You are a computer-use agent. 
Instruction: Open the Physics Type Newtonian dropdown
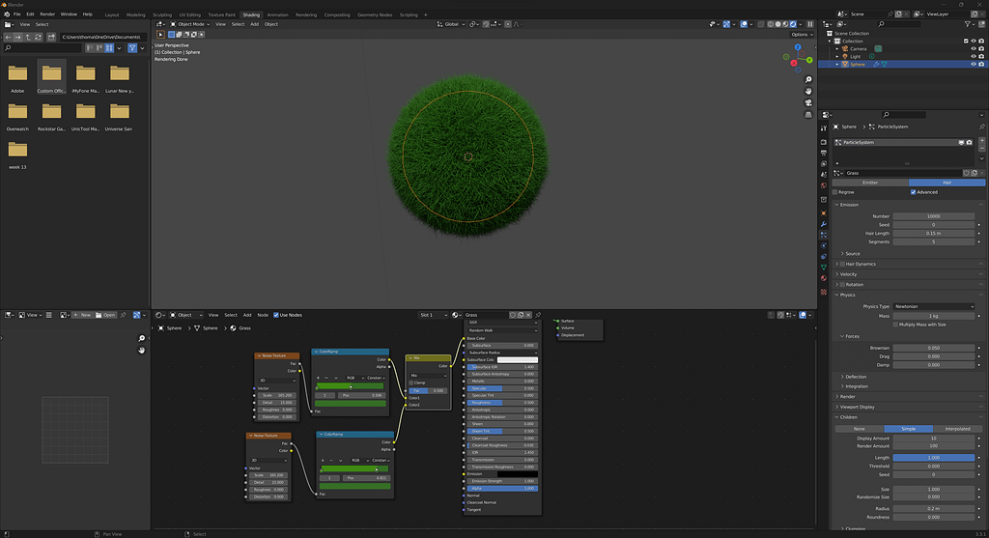[934, 306]
